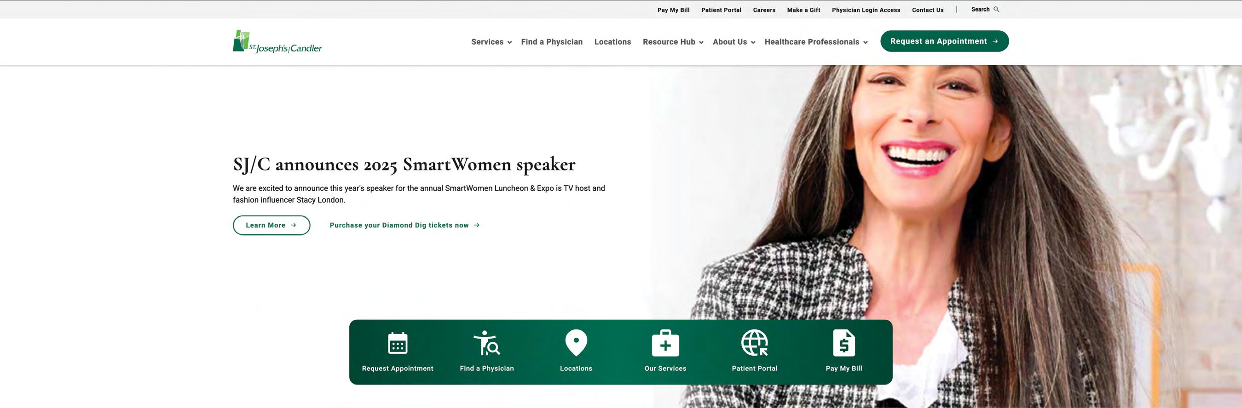Expand the Resource Hub dropdown chevron
The image size is (1242, 408).
point(701,42)
